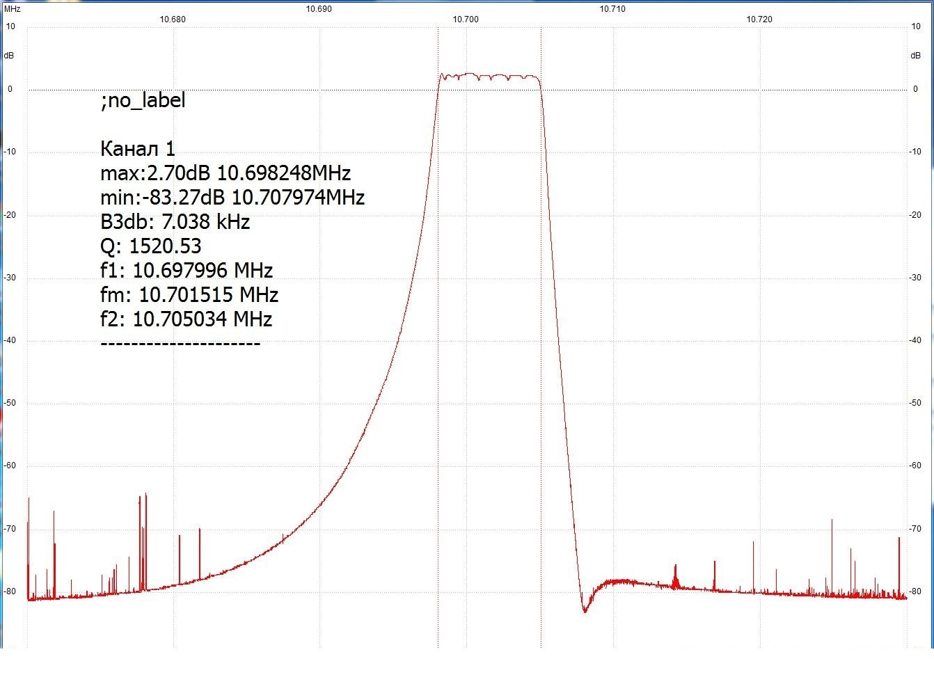Screen dimensions: 934x684
Task: Click the max: 2.70dB readout line
Action: click(225, 173)
